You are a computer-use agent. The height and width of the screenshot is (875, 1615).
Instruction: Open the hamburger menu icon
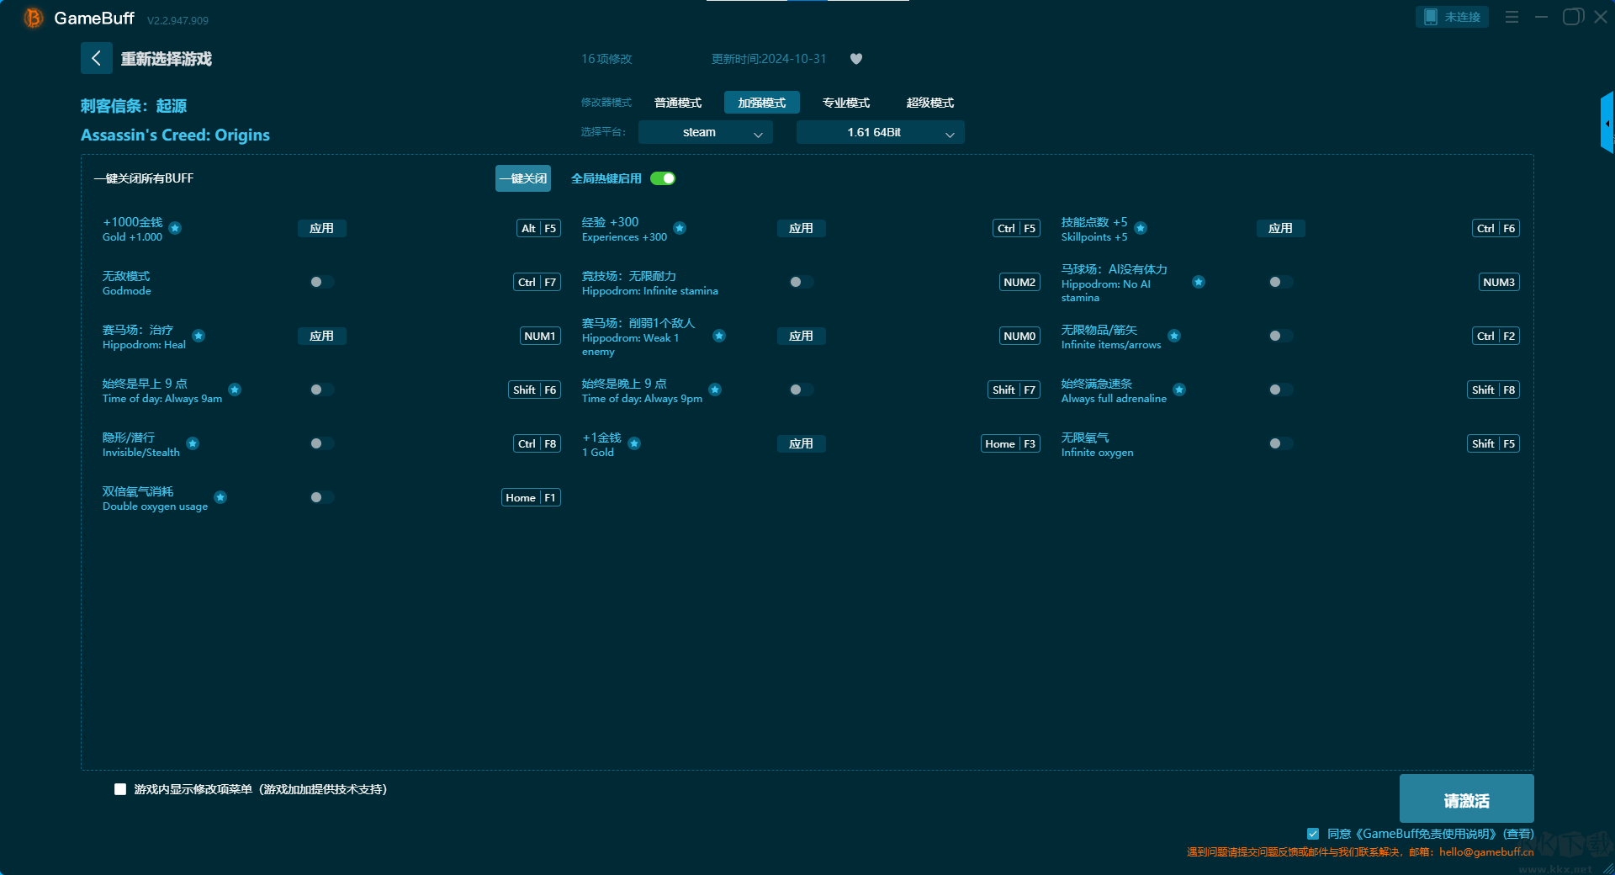coord(1512,17)
